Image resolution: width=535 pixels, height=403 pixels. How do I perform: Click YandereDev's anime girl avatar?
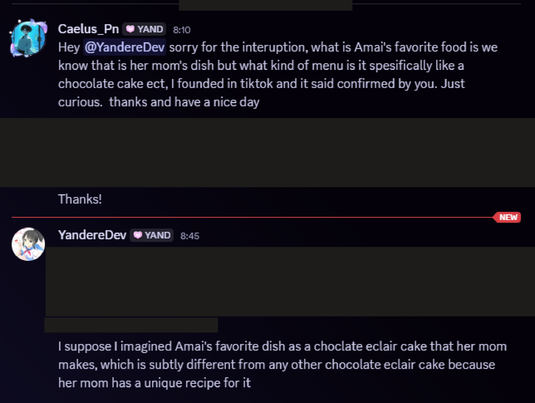(x=28, y=244)
